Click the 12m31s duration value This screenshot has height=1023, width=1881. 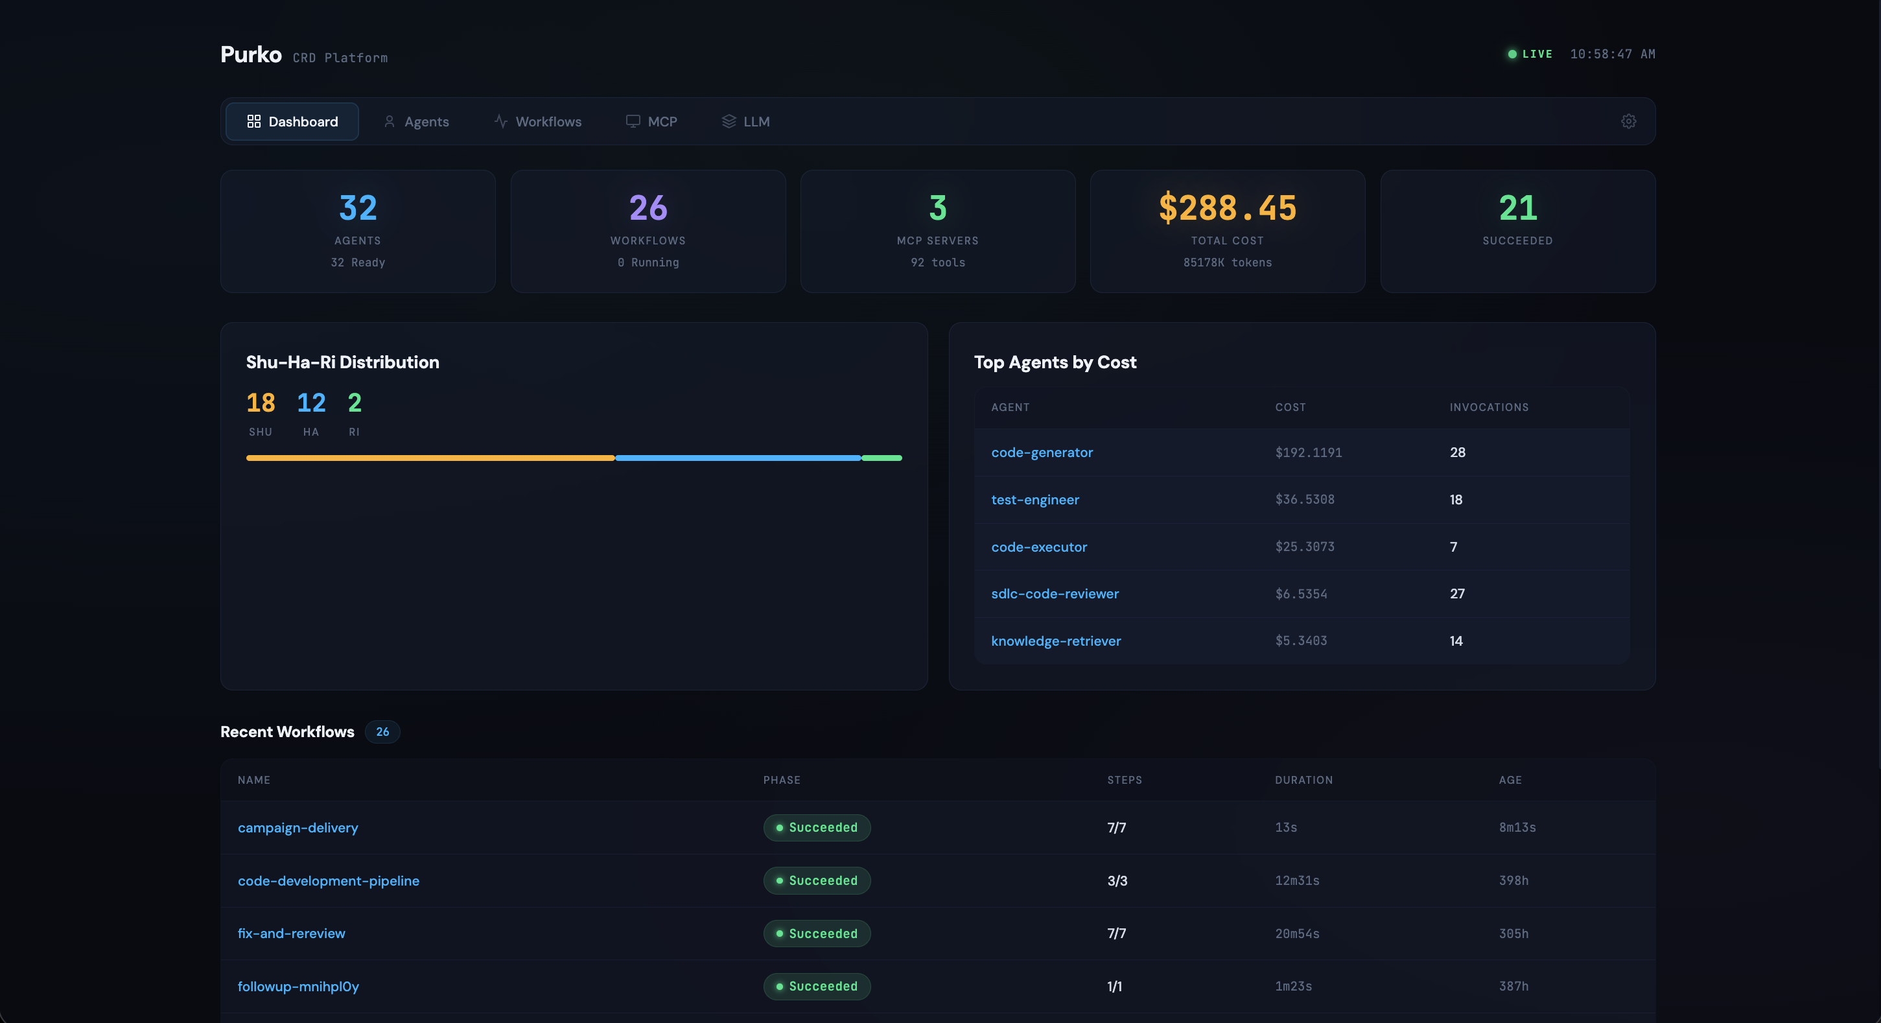click(1297, 880)
